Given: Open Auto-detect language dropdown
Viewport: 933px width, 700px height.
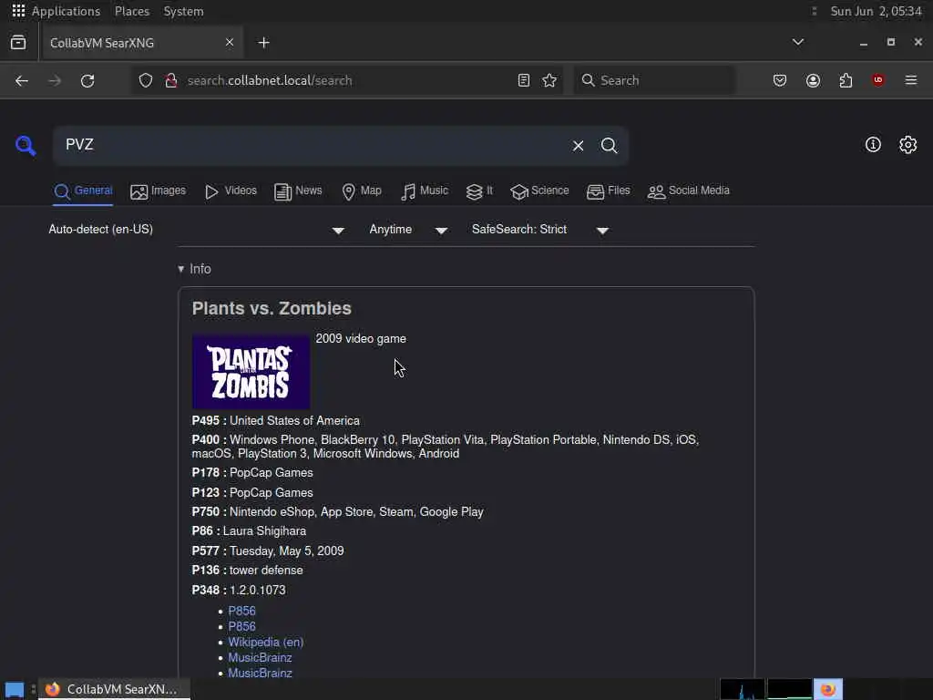Looking at the screenshot, I should tap(197, 230).
